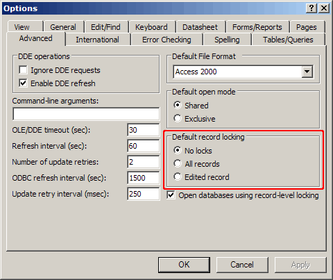Go to the Datasheet tab
The width and height of the screenshot is (333, 280).
point(200,27)
